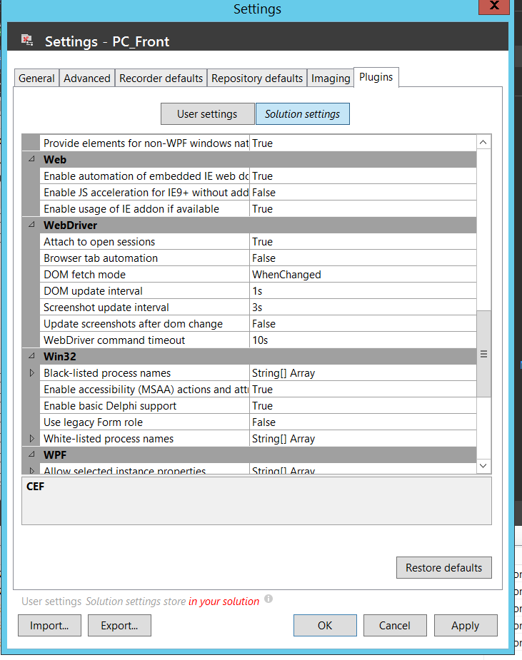Image resolution: width=522 pixels, height=660 pixels.
Task: Collapse the Web category
Action: click(x=31, y=160)
